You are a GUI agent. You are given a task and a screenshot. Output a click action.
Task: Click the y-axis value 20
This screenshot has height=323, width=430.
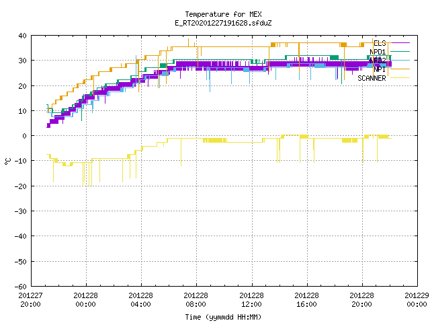coord(22,86)
